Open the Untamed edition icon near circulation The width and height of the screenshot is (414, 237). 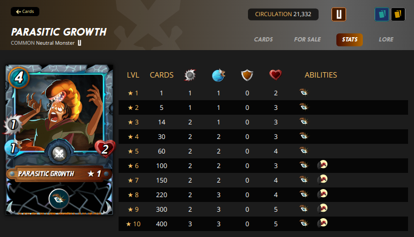[339, 14]
